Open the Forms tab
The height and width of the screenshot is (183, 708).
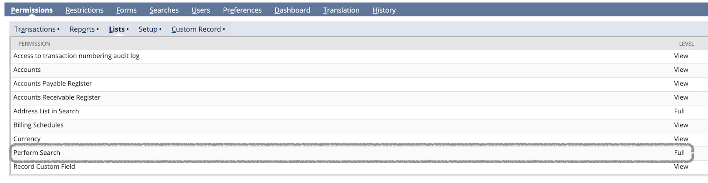127,10
